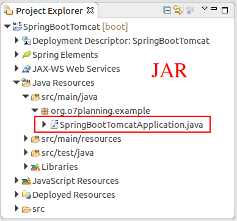Expand the Spring Elements node
The width and height of the screenshot is (237, 221).
[16, 55]
